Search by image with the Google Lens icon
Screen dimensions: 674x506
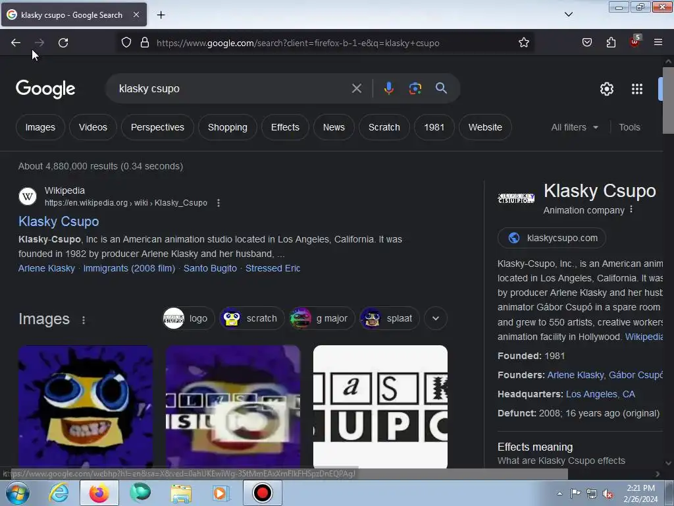(415, 88)
